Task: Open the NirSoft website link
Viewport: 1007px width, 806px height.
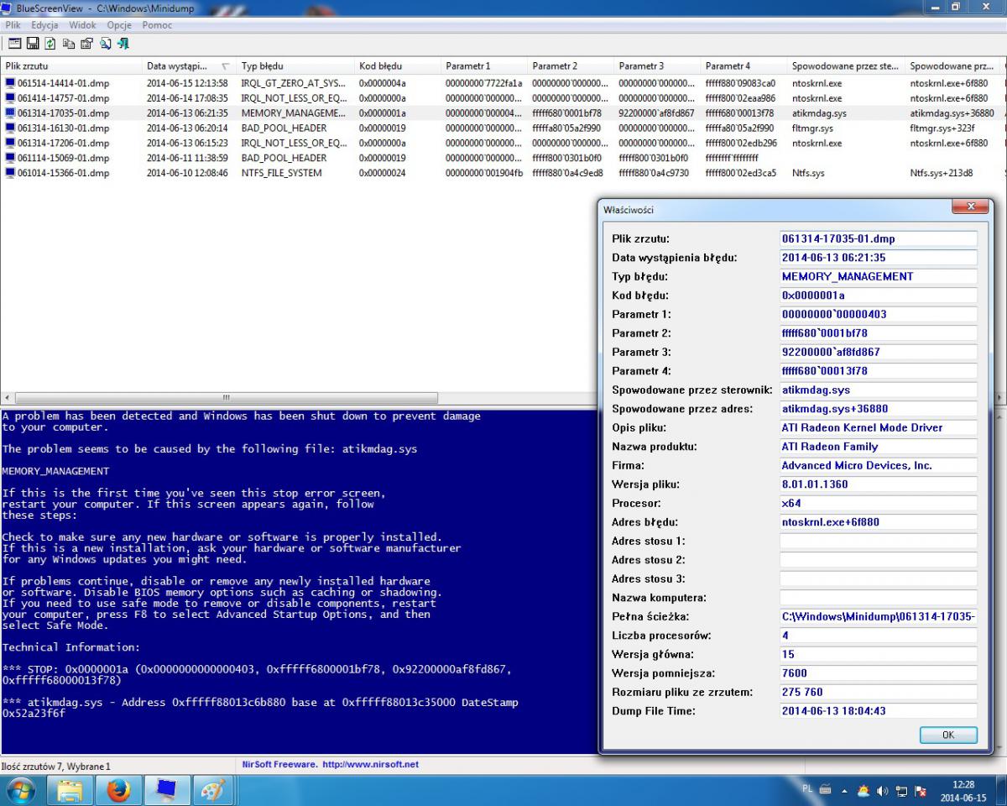Action: 370,765
